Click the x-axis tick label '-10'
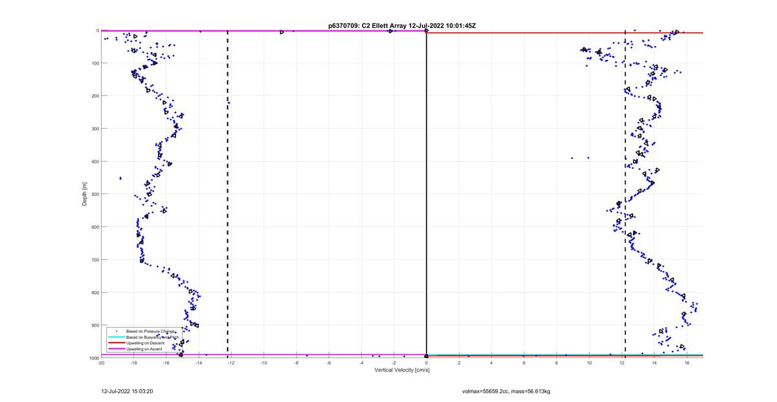 [x=264, y=363]
